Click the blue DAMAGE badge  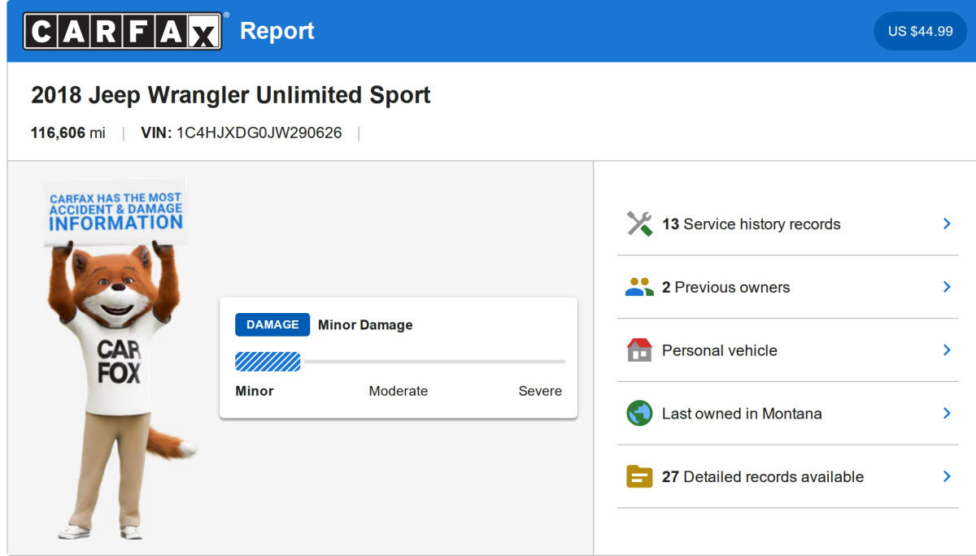pyautogui.click(x=272, y=324)
